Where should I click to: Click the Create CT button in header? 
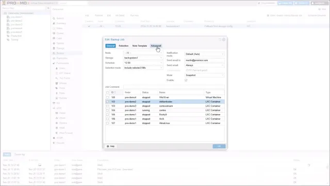click(302, 3)
